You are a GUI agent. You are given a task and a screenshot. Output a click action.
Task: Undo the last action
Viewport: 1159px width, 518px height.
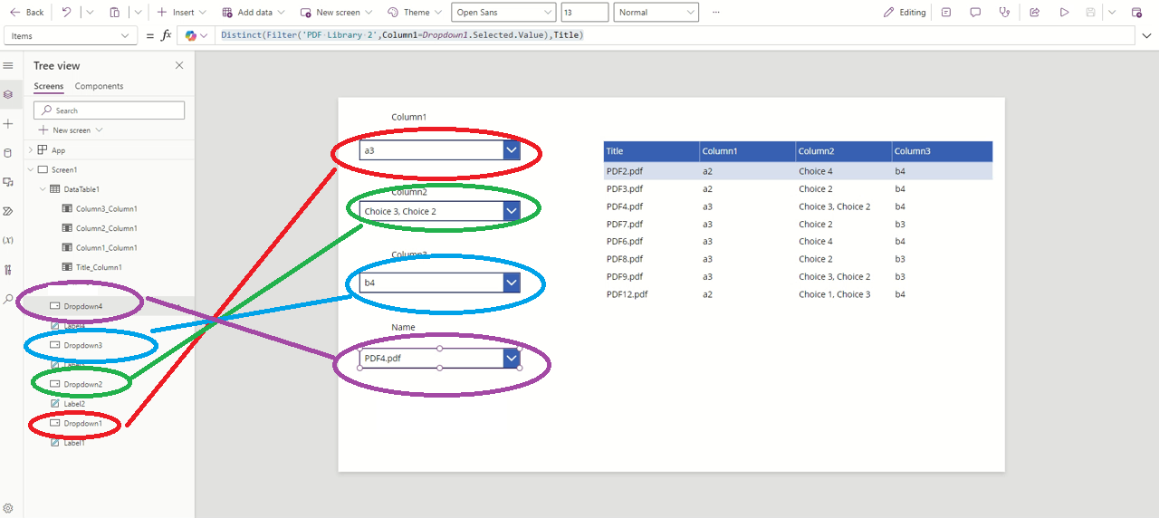67,13
